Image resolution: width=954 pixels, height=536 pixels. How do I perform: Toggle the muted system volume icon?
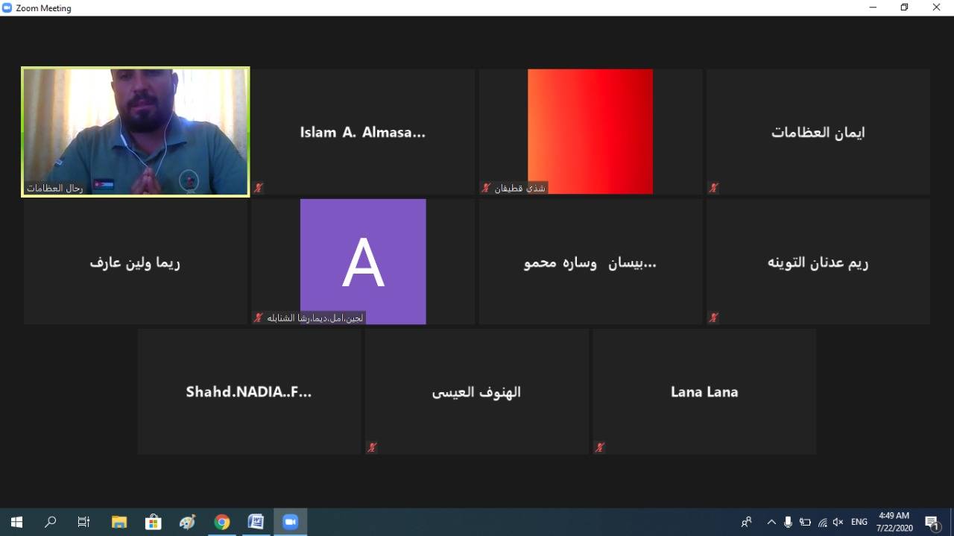(x=838, y=522)
